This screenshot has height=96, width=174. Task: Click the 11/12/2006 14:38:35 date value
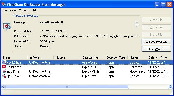click(54, 31)
